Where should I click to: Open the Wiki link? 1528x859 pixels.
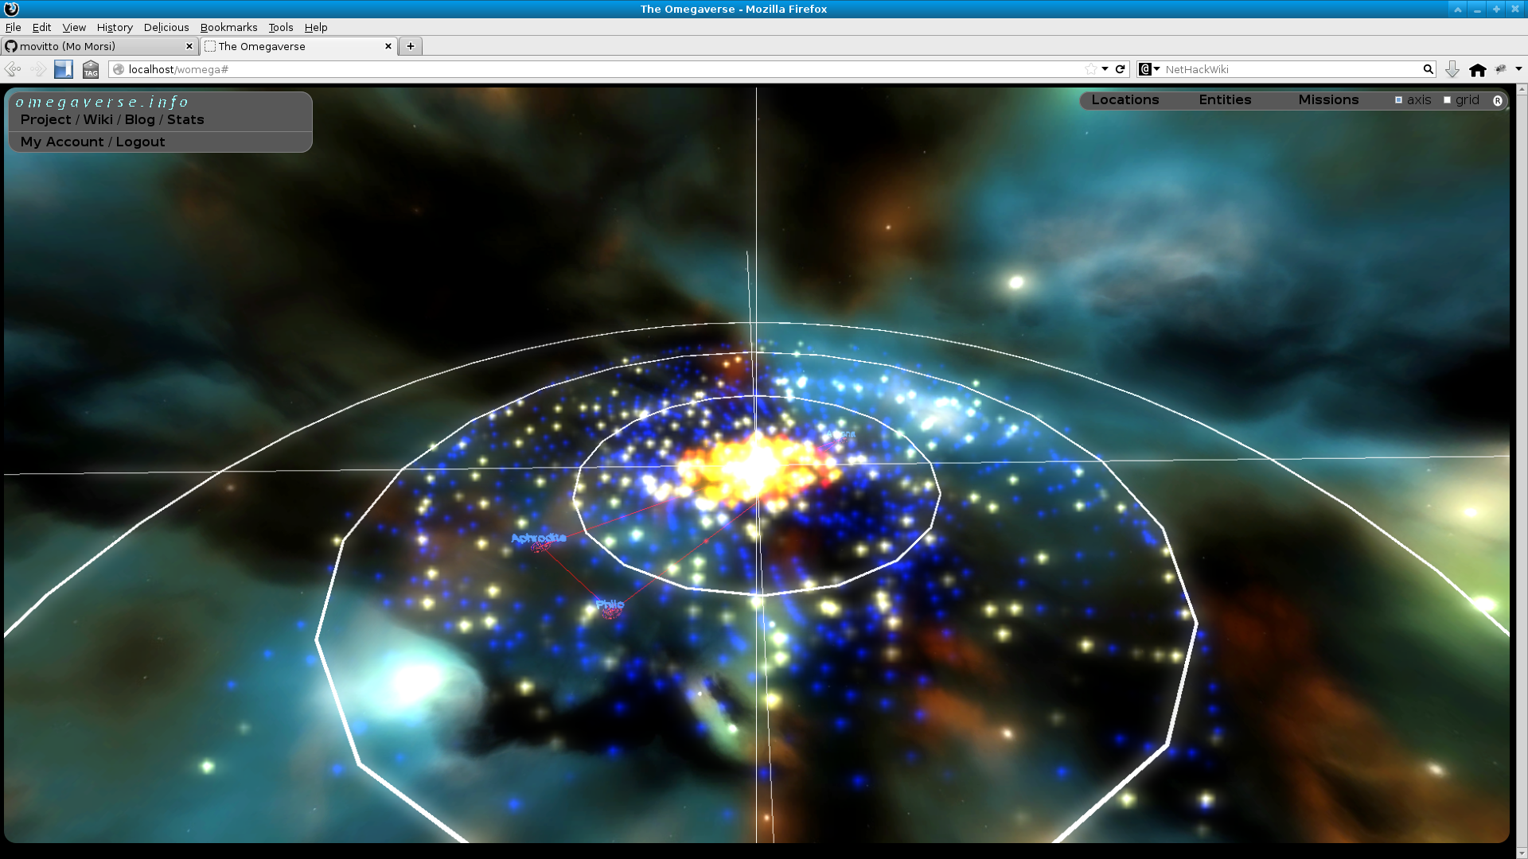(97, 119)
